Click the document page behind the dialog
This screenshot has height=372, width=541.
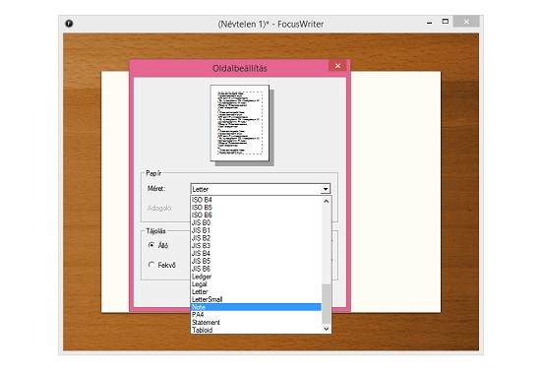[395, 192]
